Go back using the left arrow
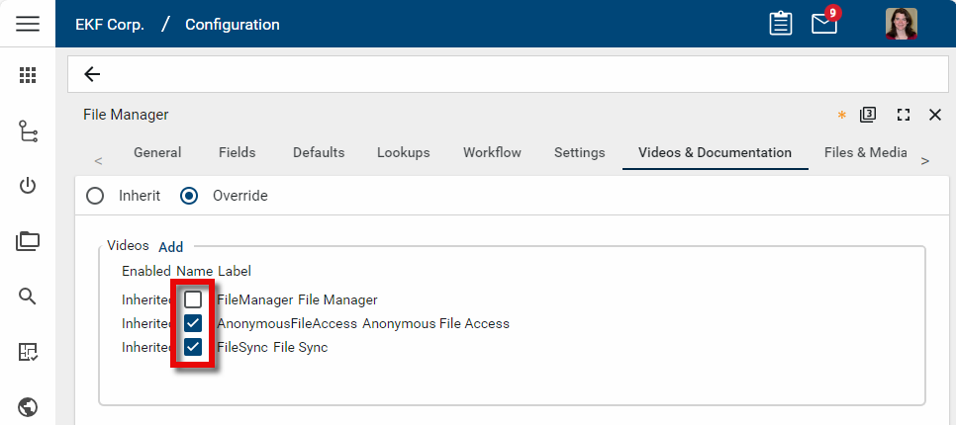This screenshot has width=956, height=425. [x=92, y=74]
